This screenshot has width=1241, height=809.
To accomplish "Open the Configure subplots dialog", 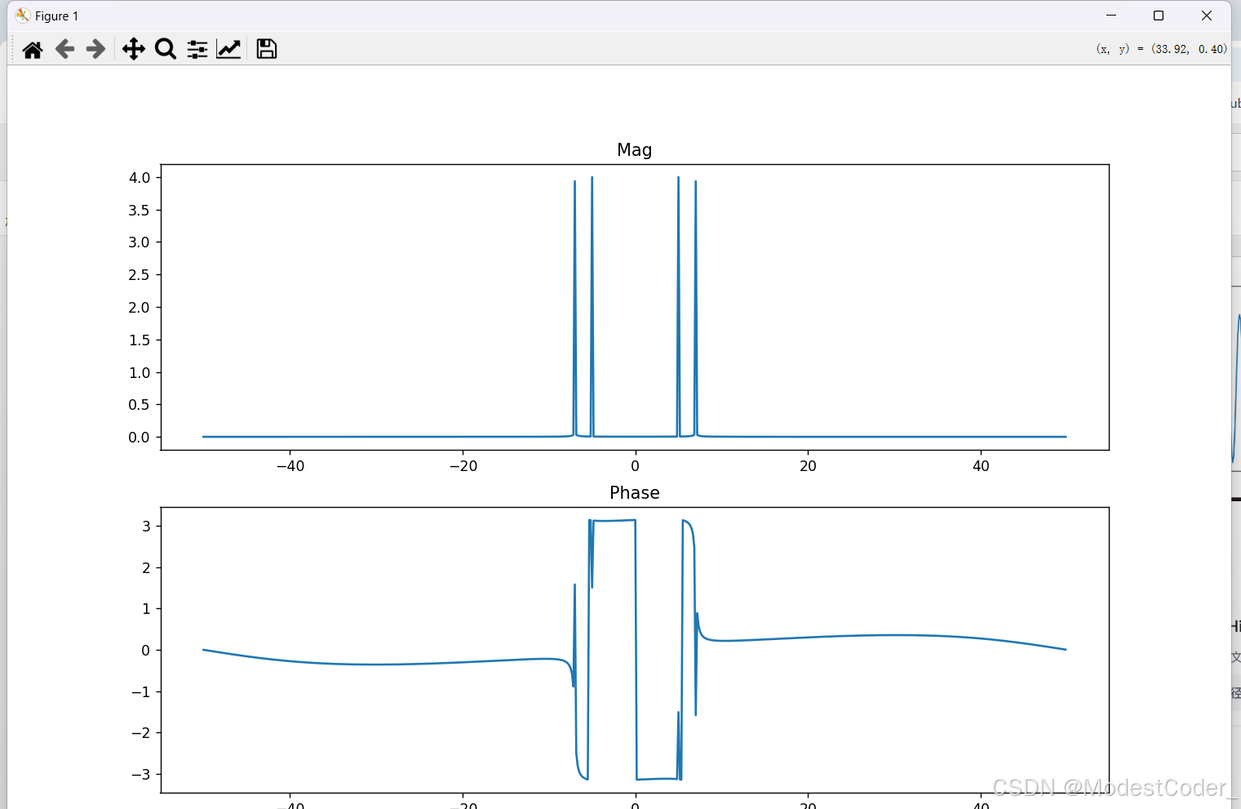I will 197,49.
